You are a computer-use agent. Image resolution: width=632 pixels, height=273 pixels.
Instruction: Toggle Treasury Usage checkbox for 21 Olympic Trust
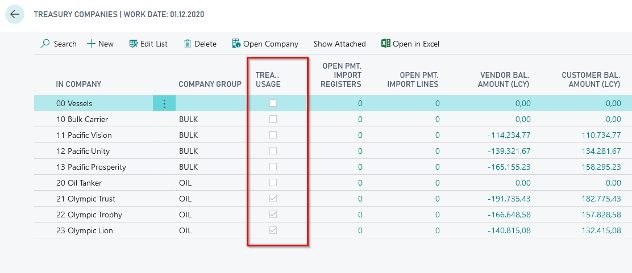coord(273,199)
